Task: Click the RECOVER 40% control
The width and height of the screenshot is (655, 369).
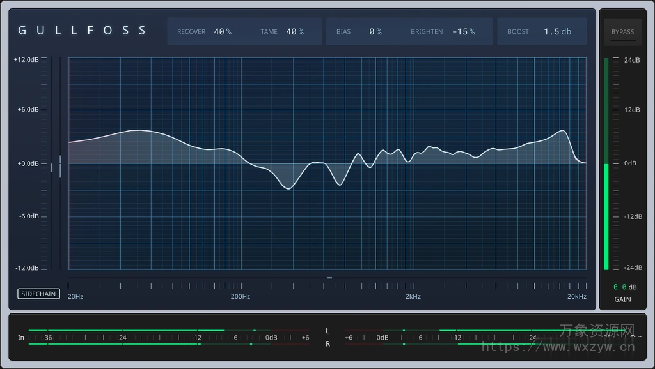Action: tap(206, 31)
